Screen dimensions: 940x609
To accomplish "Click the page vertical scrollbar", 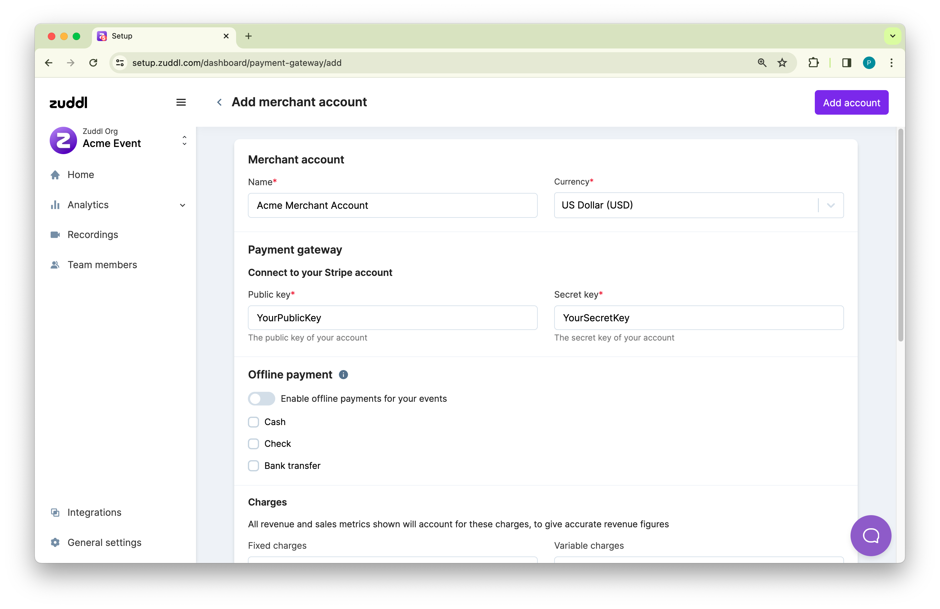I will click(901, 235).
